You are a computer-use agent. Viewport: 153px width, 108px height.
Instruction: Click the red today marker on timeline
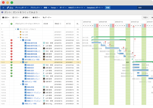pos(134,26)
